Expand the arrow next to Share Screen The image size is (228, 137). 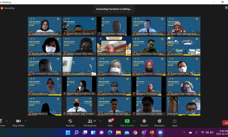pos(134,121)
